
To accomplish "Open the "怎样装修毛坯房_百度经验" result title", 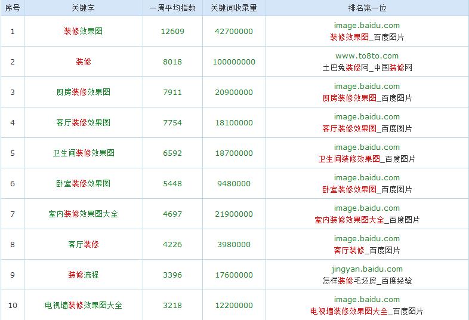I will 366,281.
